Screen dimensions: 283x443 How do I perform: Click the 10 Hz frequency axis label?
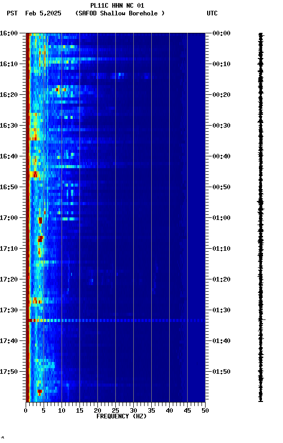coord(62,411)
